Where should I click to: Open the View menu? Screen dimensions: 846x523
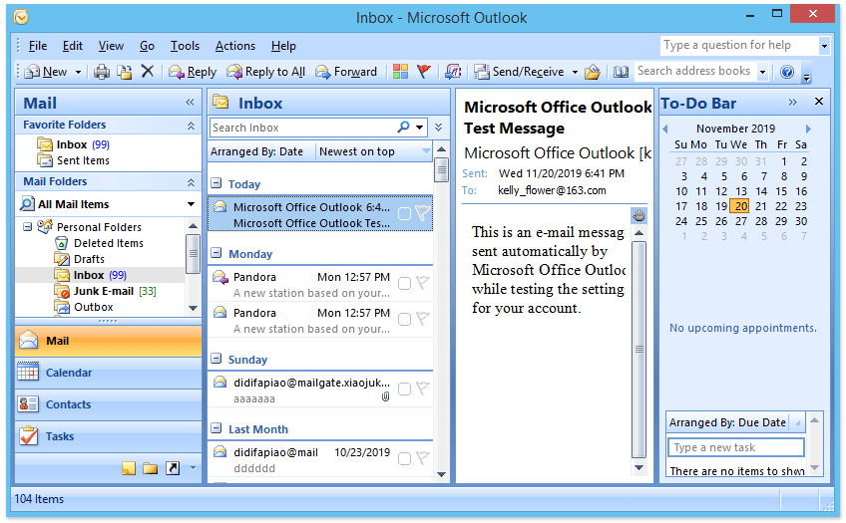tap(111, 46)
